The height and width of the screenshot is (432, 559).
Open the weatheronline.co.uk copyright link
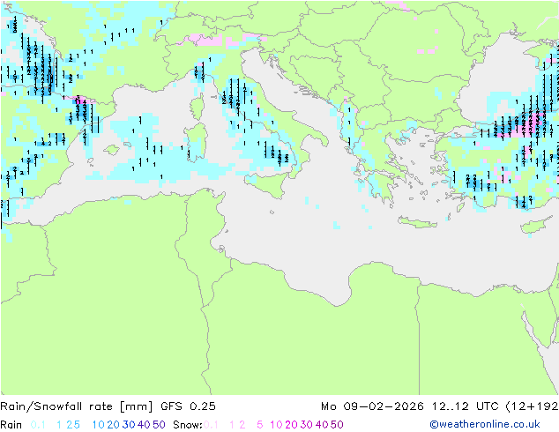485,424
